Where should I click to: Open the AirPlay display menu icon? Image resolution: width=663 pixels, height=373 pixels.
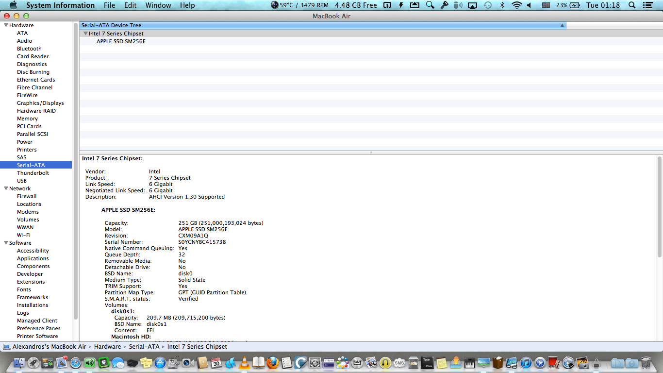click(x=473, y=5)
